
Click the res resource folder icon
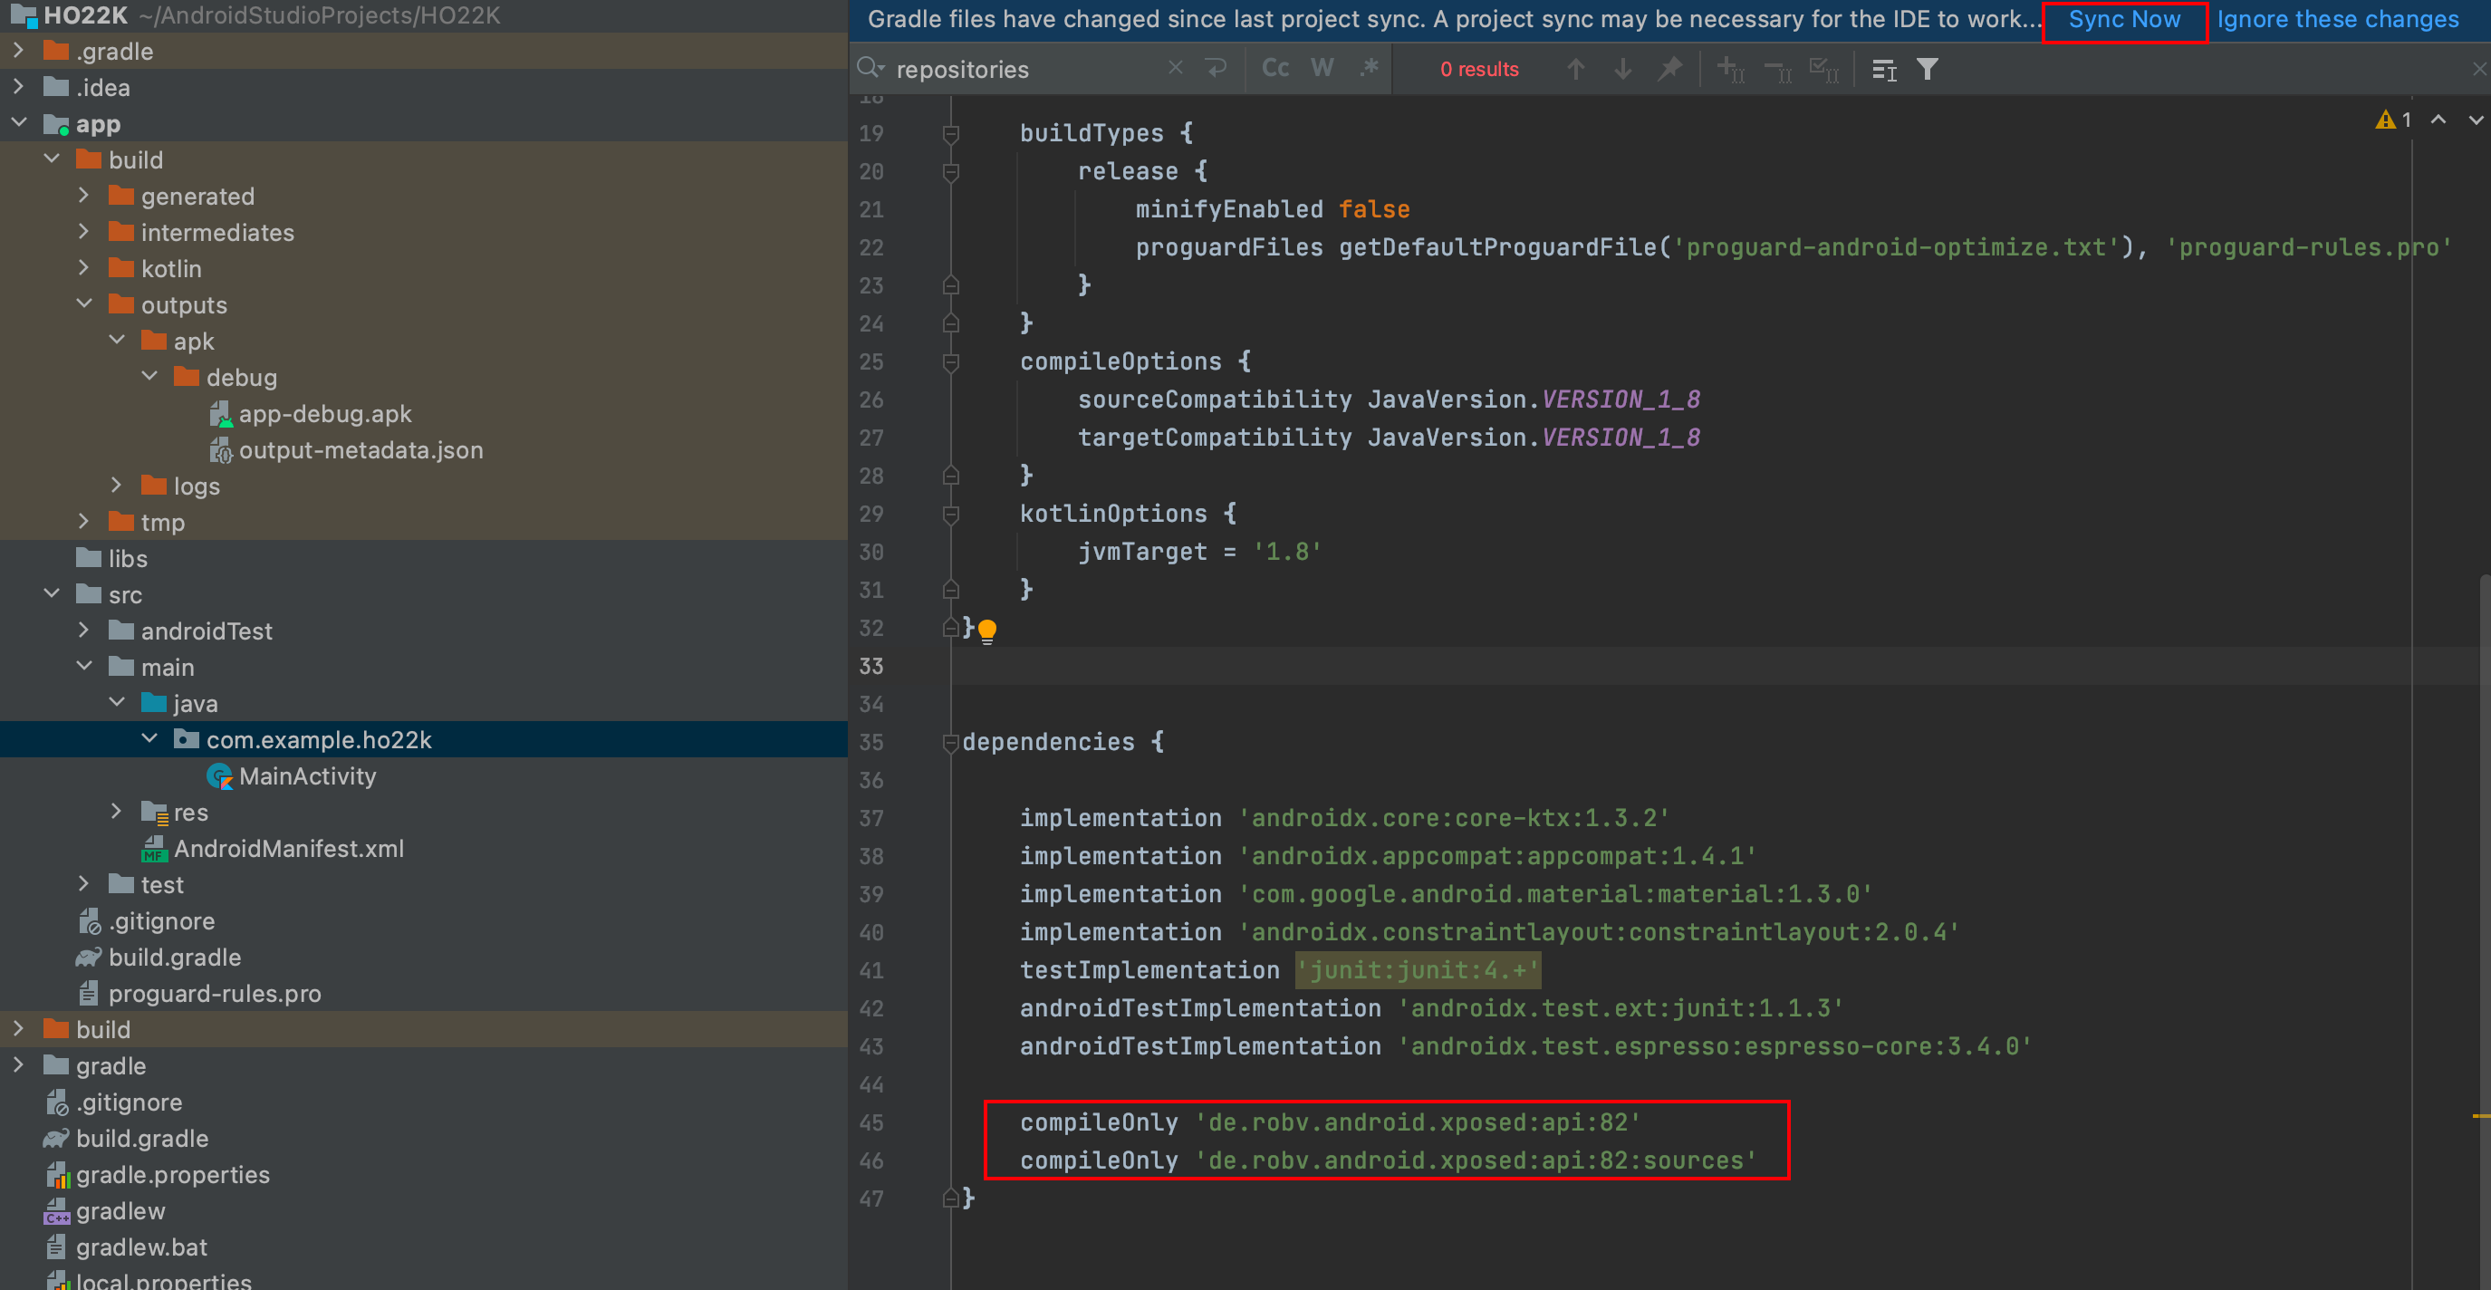[155, 813]
